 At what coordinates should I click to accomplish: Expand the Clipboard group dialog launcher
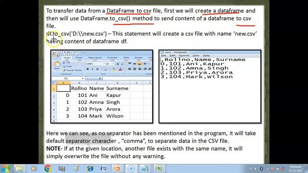pyautogui.click(x=82, y=74)
